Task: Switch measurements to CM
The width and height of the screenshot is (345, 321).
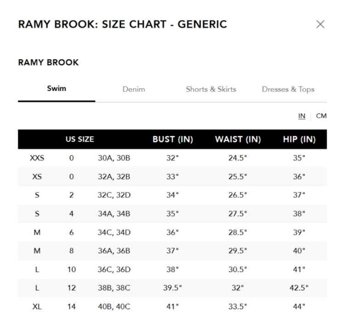Action: tap(321, 116)
